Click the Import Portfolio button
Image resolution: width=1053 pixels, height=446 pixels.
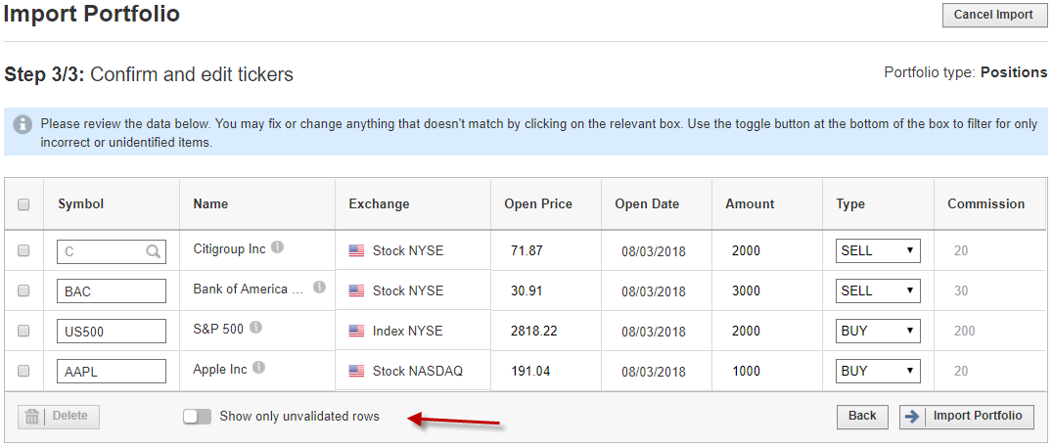click(967, 416)
